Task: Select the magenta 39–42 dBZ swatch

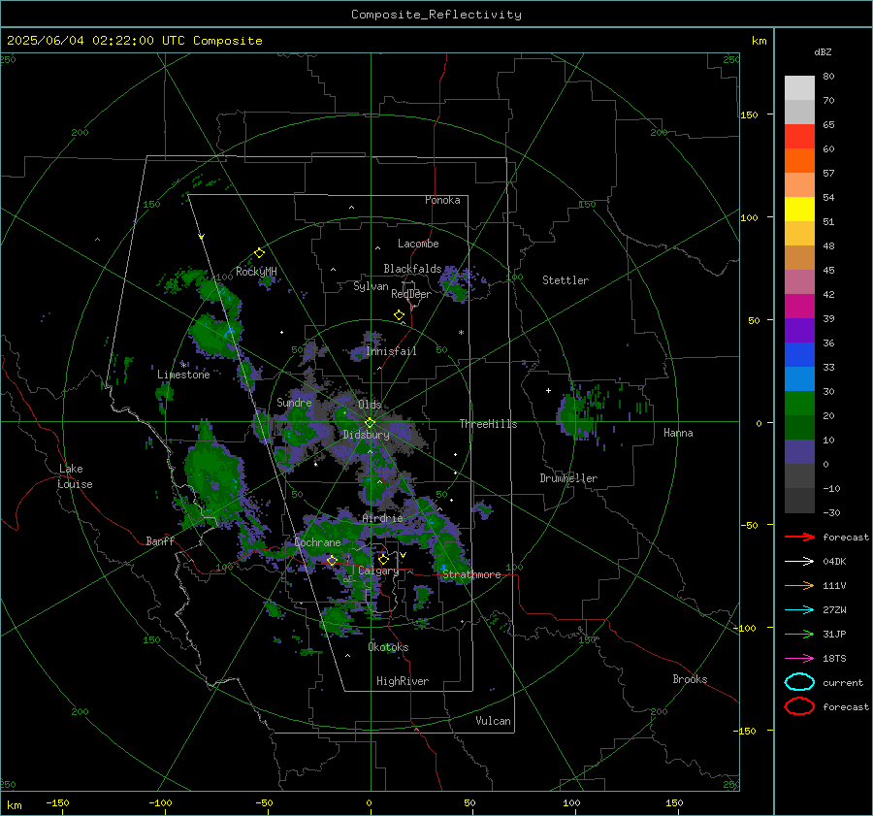Action: point(799,307)
